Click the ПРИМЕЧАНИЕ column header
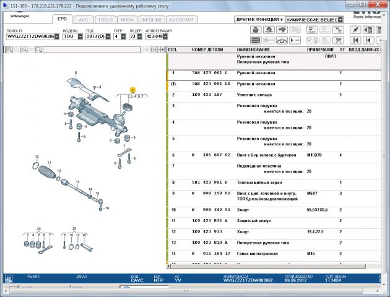 tap(321, 49)
